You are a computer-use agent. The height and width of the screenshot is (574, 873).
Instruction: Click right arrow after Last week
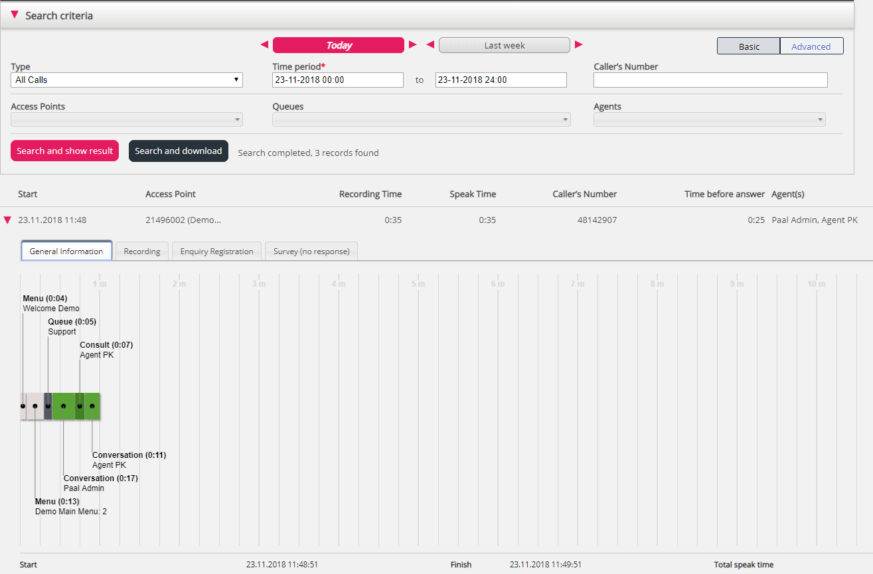click(578, 45)
